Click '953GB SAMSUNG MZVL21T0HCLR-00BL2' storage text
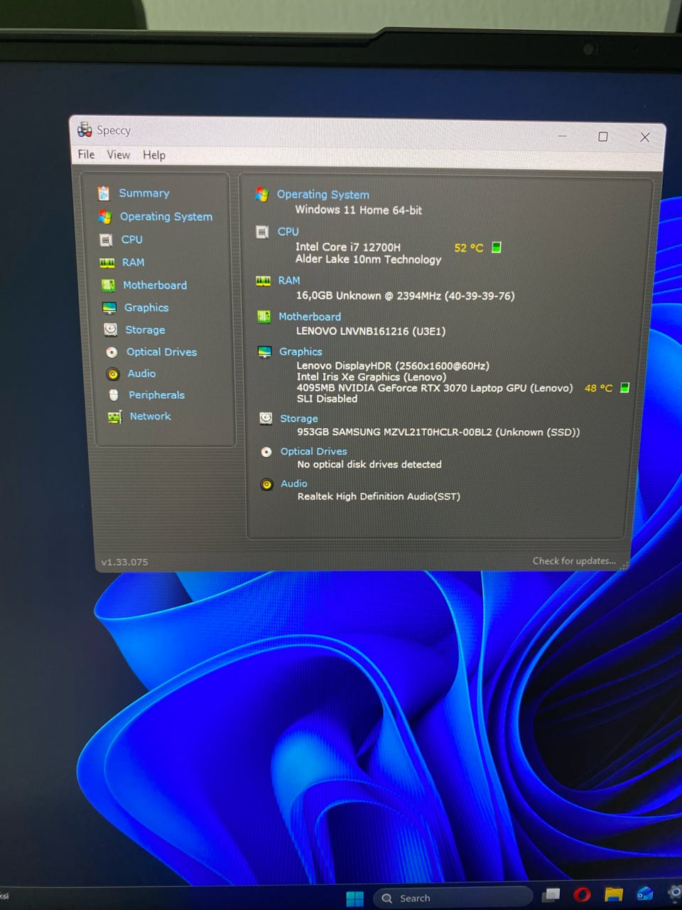This screenshot has width=682, height=910. click(x=438, y=432)
